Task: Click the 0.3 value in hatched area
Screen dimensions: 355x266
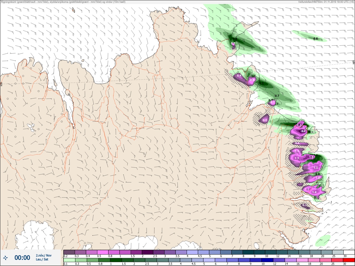Action: pos(305,205)
